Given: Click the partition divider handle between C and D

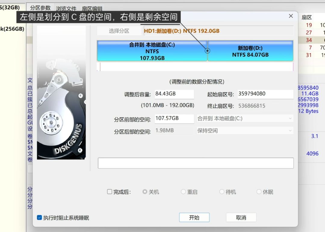Looking at the screenshot, I should (207, 51).
